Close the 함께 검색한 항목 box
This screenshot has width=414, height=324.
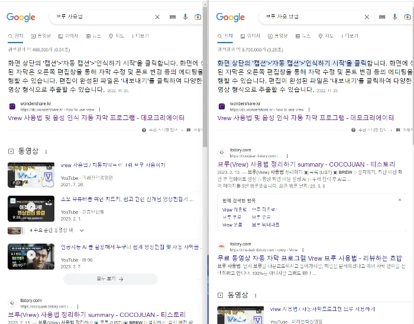[400, 200]
